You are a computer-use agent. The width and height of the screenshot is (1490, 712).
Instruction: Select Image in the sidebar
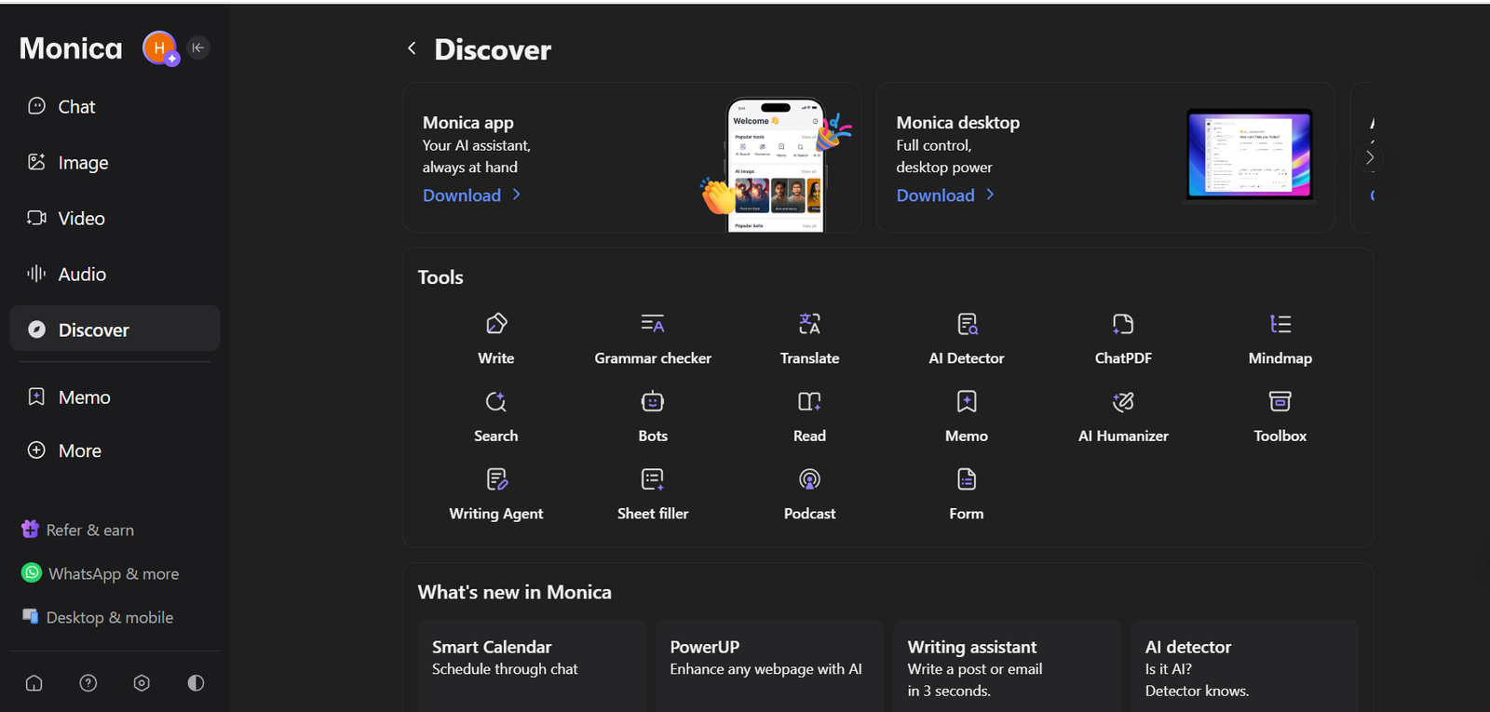pyautogui.click(x=115, y=163)
